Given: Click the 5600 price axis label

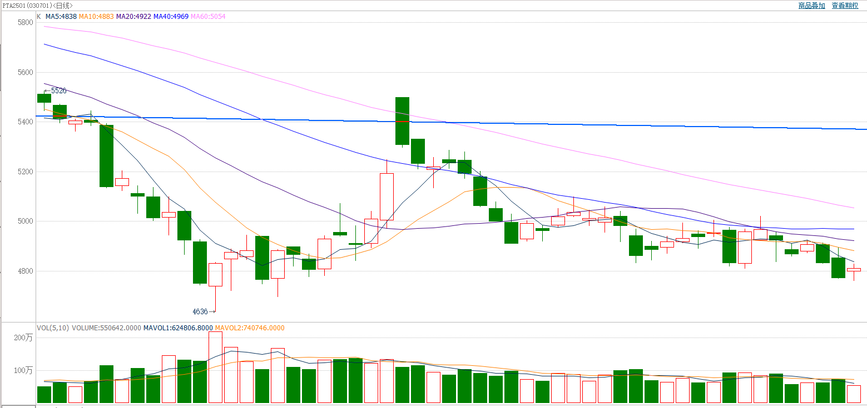Looking at the screenshot, I should pos(26,73).
